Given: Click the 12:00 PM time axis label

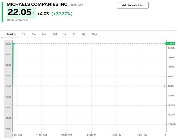Looking at the screenshot, I should pyautogui.click(x=66, y=135).
